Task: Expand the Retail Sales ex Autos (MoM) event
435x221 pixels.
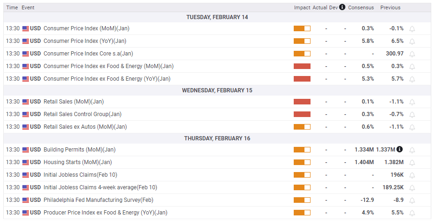Action: click(85, 127)
